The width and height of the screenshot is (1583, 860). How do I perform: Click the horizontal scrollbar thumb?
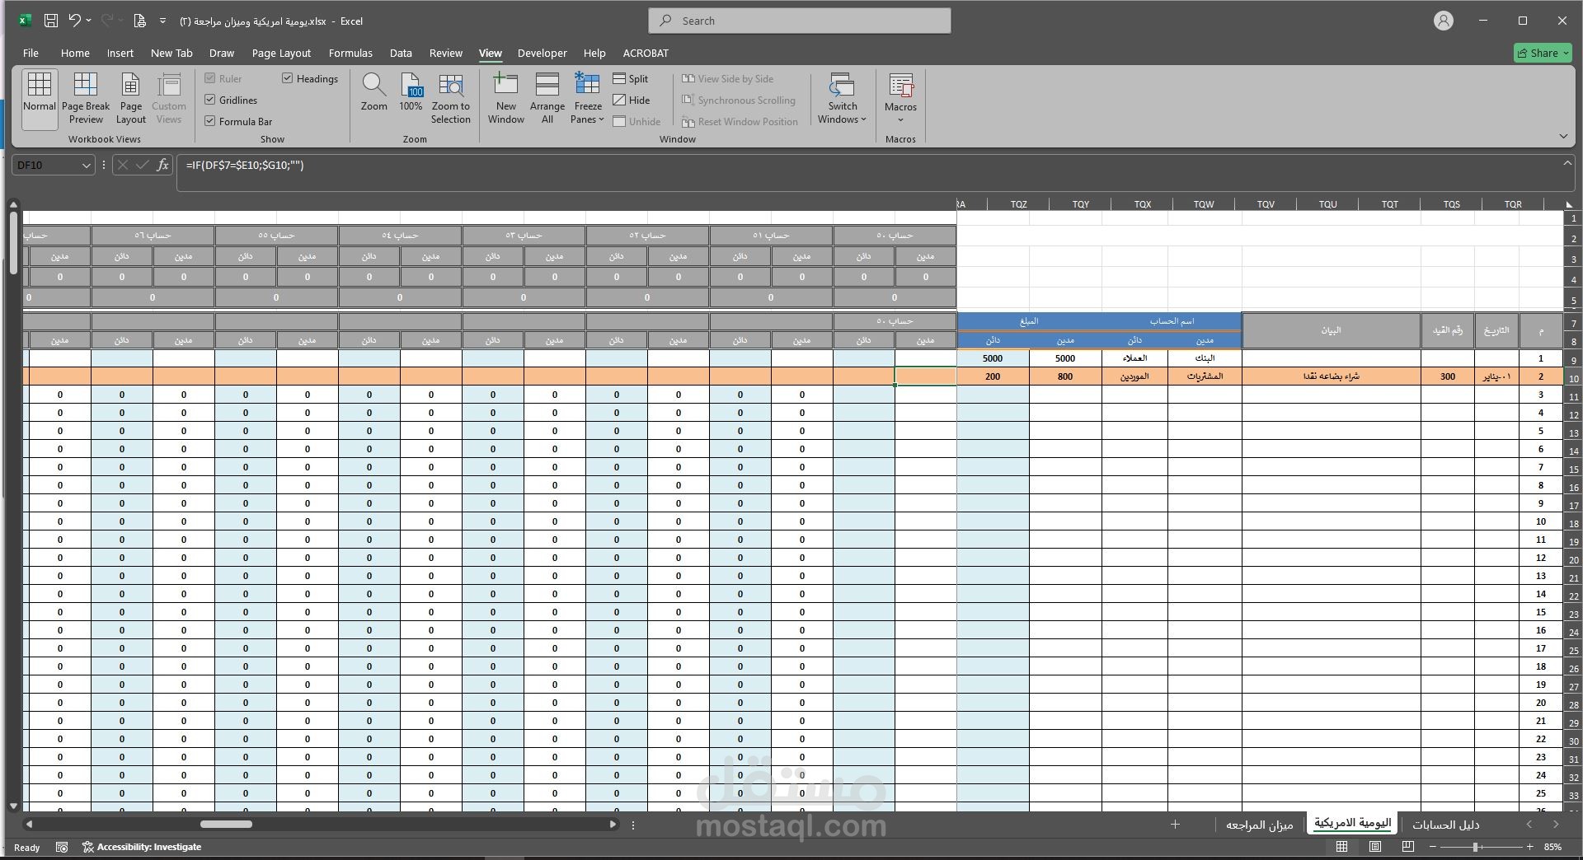(x=226, y=824)
